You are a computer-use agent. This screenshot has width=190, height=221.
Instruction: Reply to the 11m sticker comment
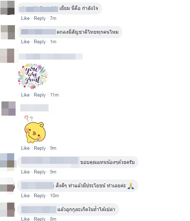point(40,95)
